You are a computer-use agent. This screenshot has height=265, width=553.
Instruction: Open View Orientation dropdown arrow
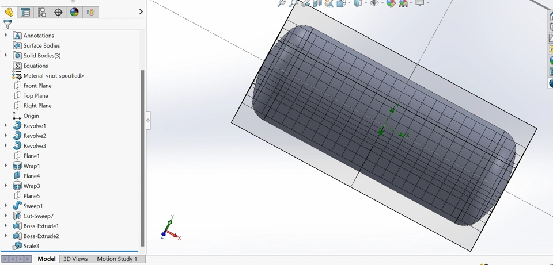tap(349, 3)
